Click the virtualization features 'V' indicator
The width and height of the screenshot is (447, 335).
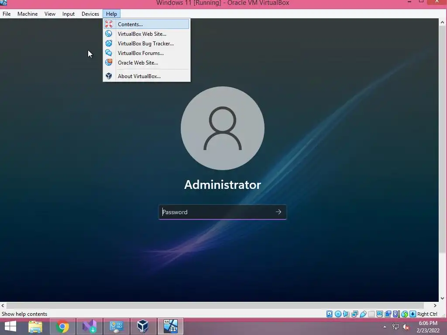pyautogui.click(x=396, y=314)
